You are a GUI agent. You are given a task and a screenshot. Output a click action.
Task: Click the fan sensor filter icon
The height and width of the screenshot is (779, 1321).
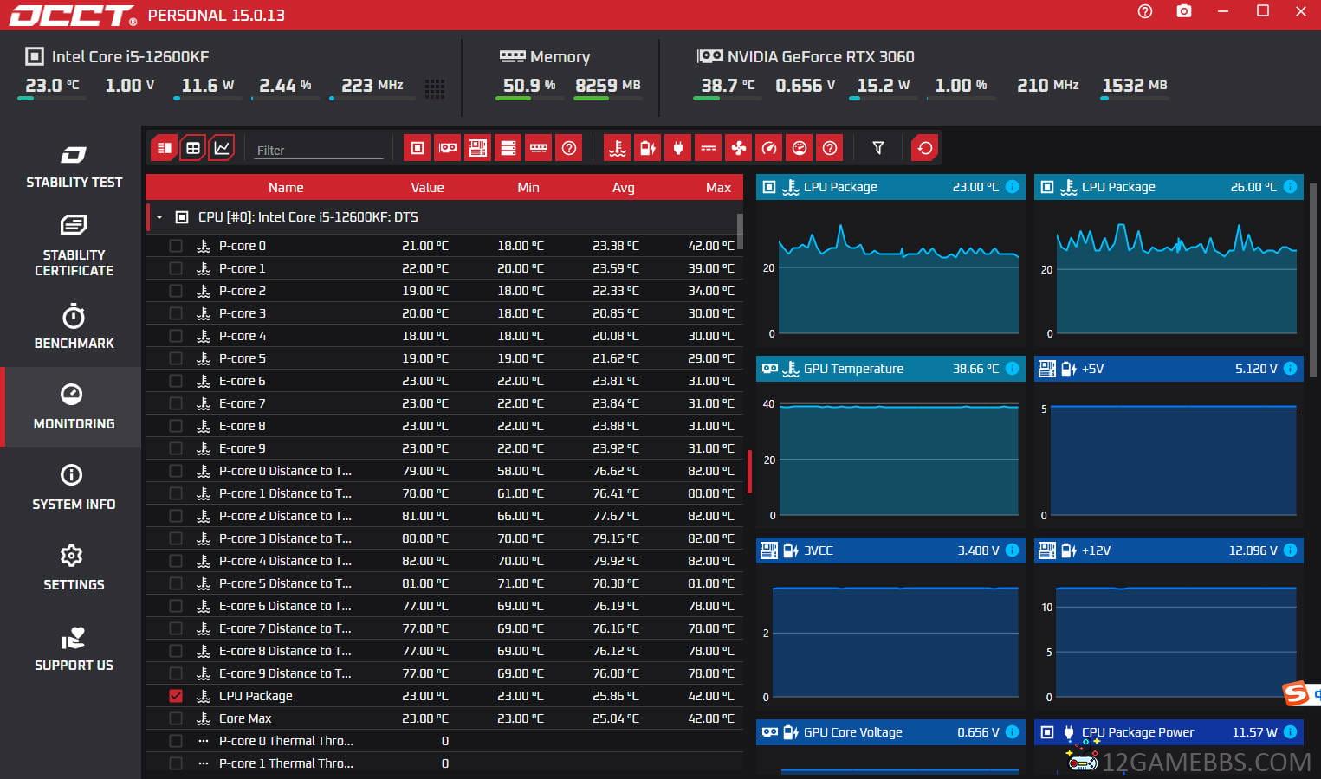(x=739, y=148)
